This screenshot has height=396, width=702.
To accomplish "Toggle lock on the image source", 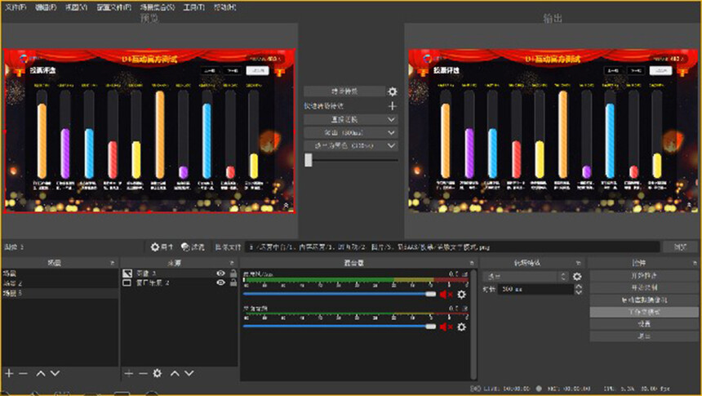I will [233, 273].
